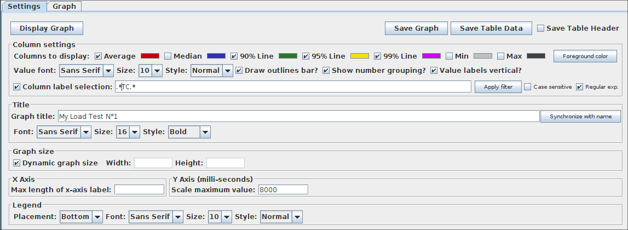Screen dimensions: 628x230
Task: Click the light gray Min color swatch
Action: (x=482, y=56)
